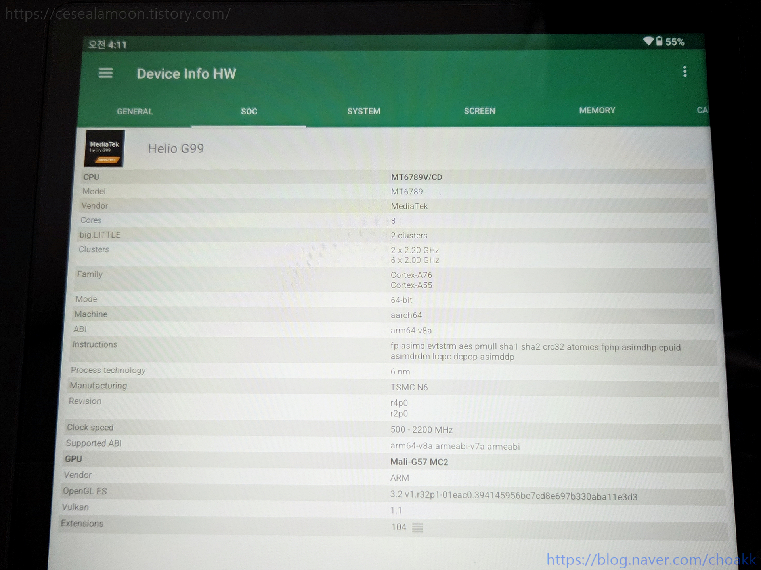Tap the MediaTek Helio G99 chip logo
The image size is (761, 570).
point(104,148)
